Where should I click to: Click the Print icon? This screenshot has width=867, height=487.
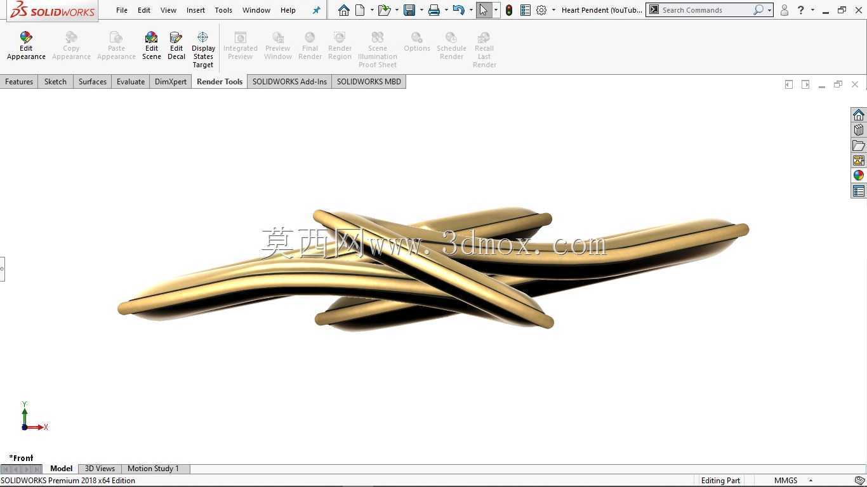434,10
